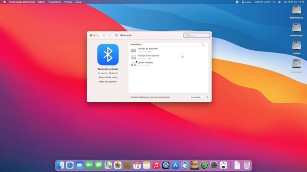The height and width of the screenshot is (172, 307).
Task: Open the Ventana menu
Action: 68,2
